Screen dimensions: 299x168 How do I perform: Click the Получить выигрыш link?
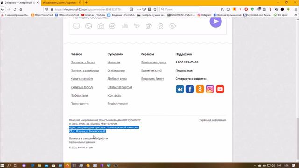pyautogui.click(x=85, y=70)
